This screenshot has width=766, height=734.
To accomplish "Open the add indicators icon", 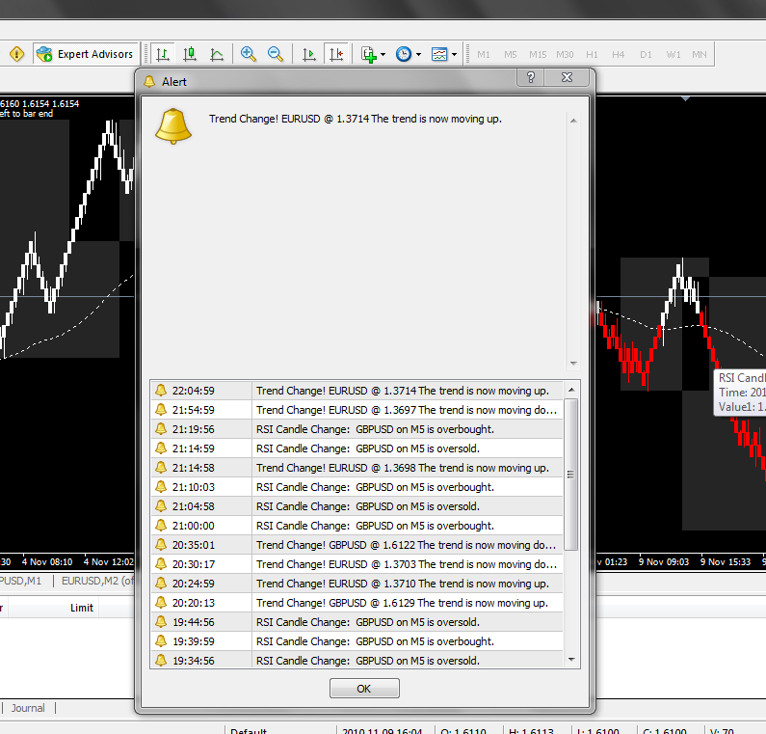I will [x=369, y=54].
